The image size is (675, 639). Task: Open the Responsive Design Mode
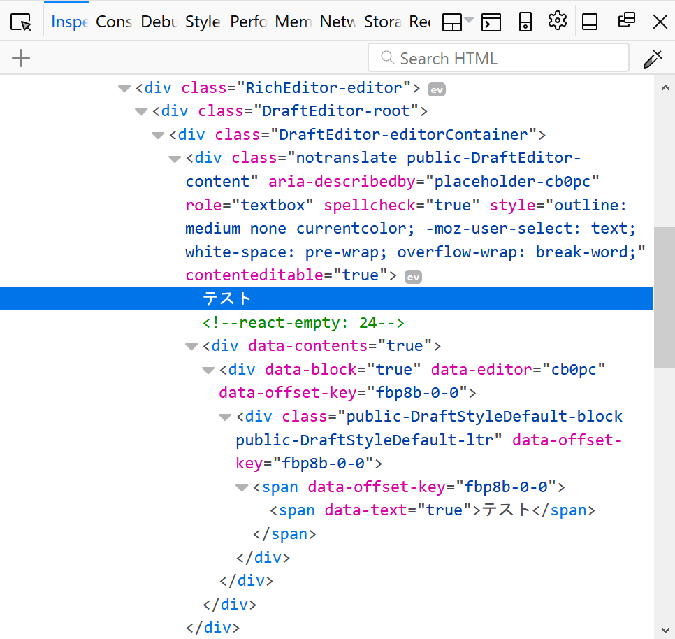point(525,22)
